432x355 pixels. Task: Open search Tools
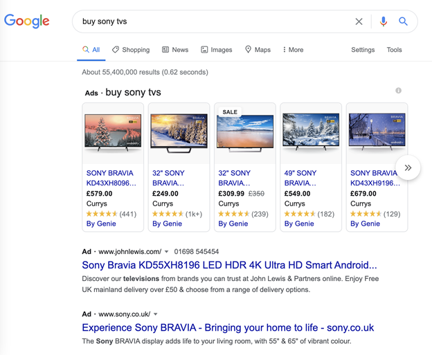tap(394, 50)
